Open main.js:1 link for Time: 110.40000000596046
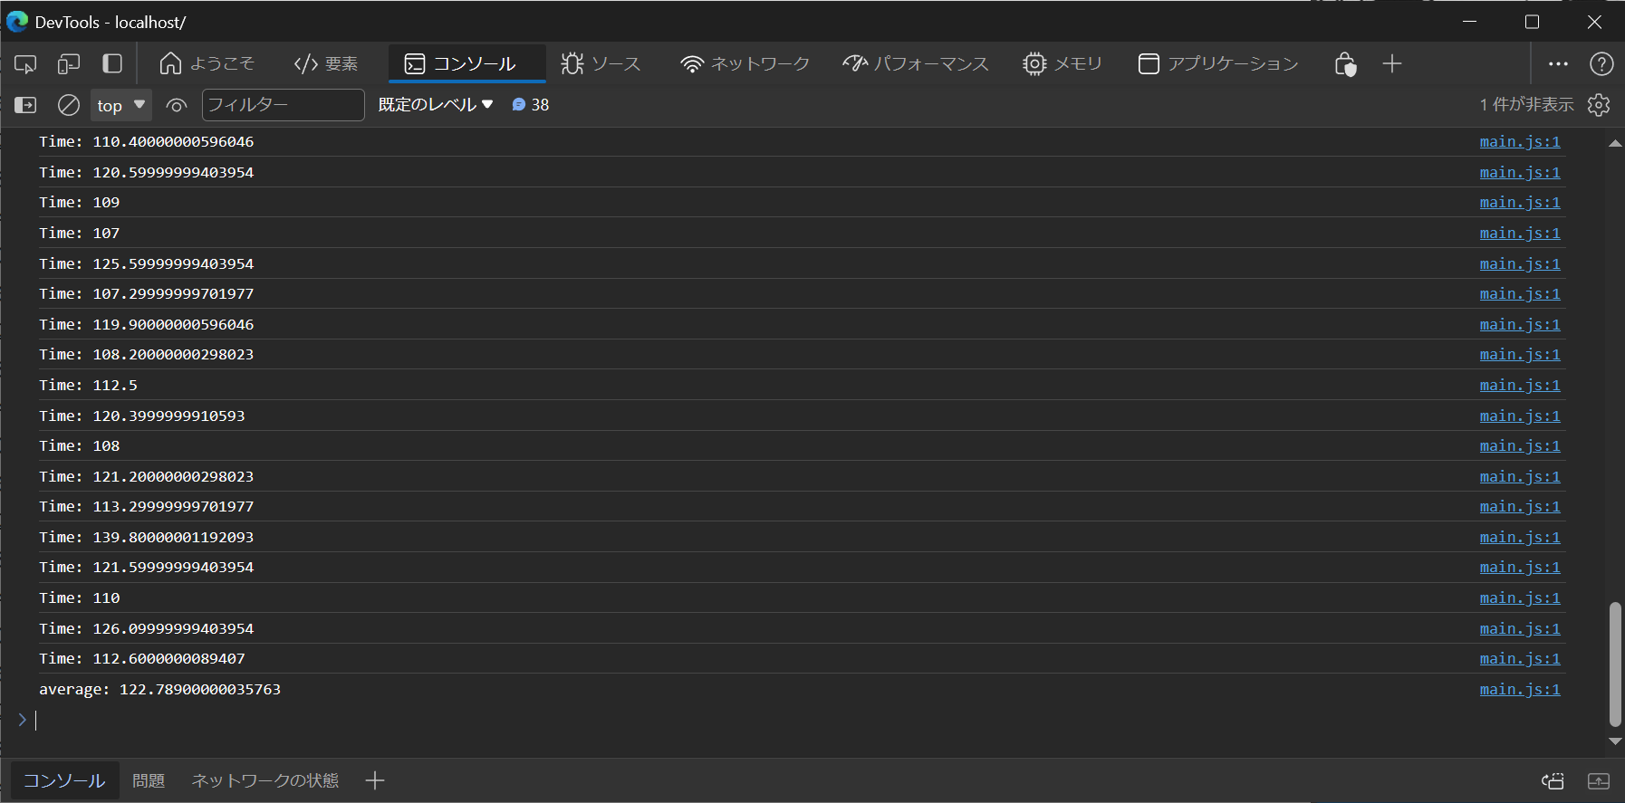This screenshot has width=1625, height=803. point(1520,142)
